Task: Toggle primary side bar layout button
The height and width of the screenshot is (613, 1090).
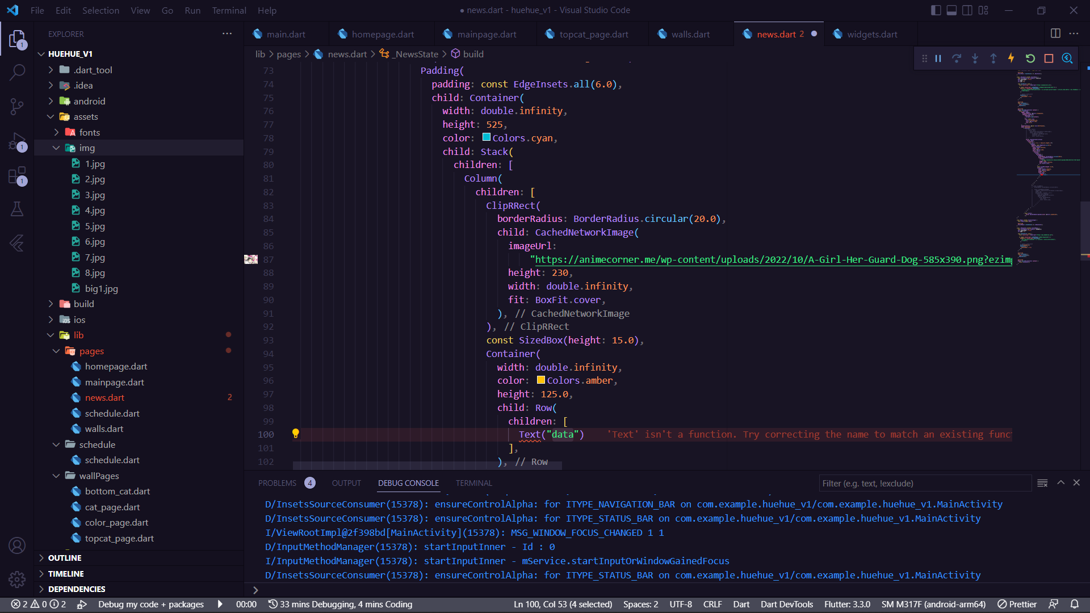Action: 936,10
